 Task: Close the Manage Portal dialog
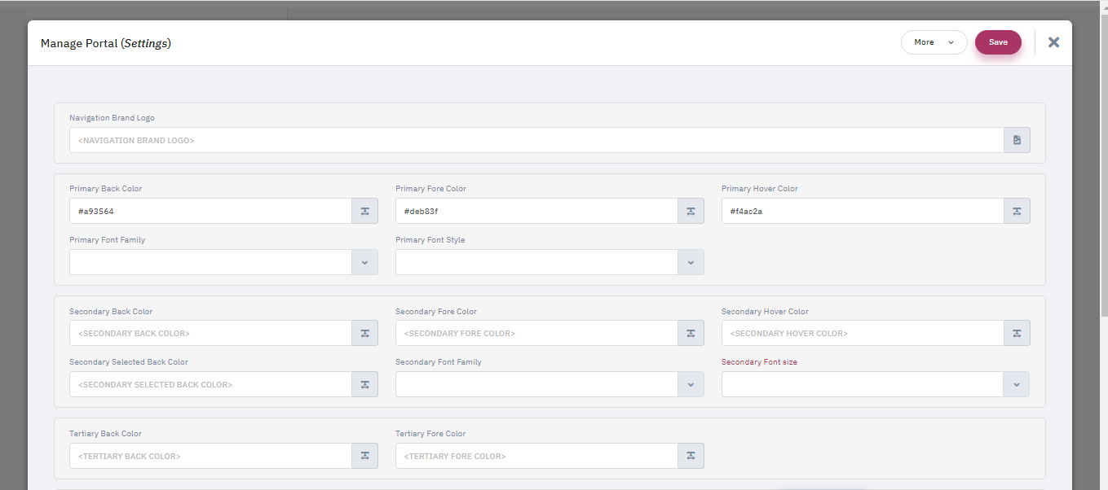(x=1053, y=42)
